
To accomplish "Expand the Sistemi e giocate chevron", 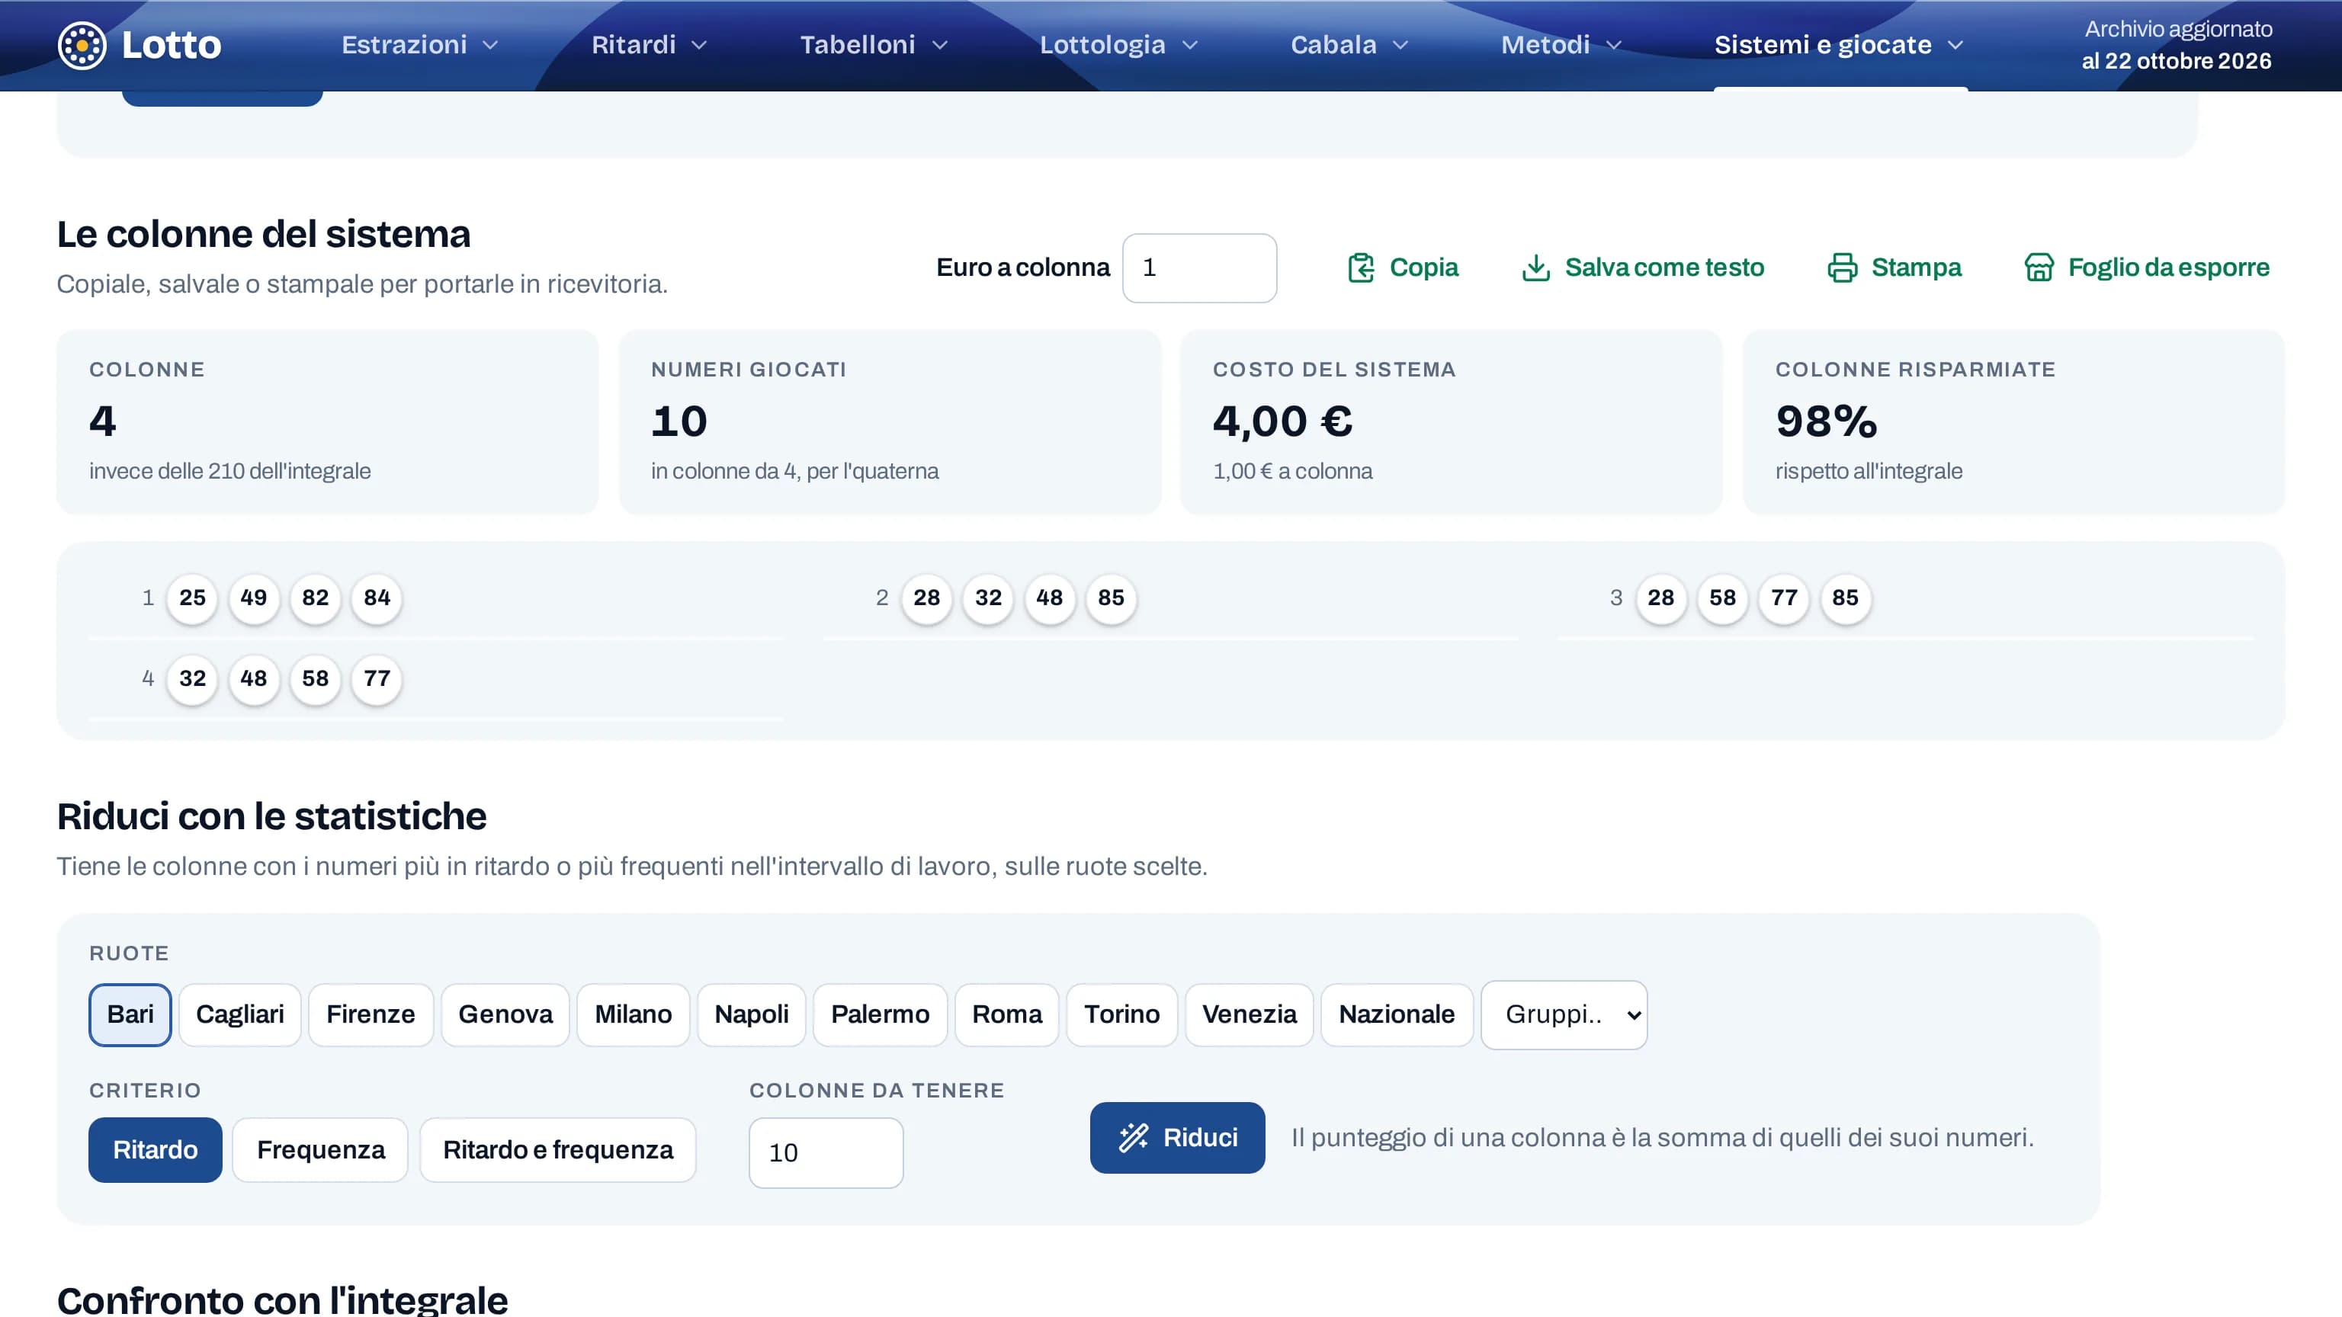I will tap(1955, 46).
